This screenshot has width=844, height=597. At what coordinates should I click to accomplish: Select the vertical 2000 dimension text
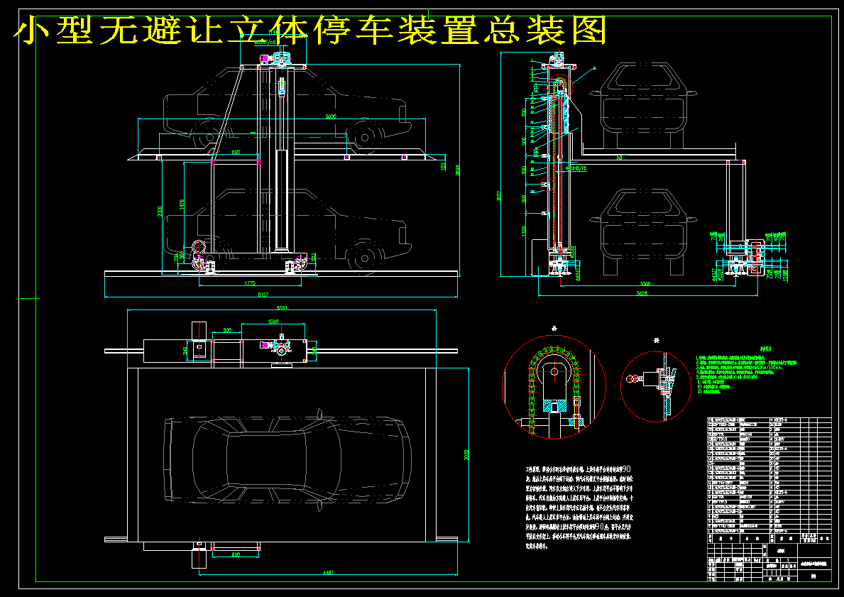coord(160,211)
